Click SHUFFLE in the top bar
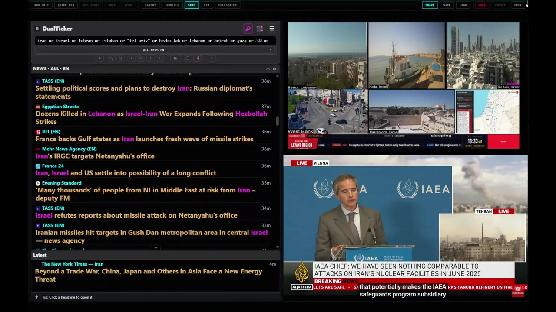 pyautogui.click(x=172, y=5)
